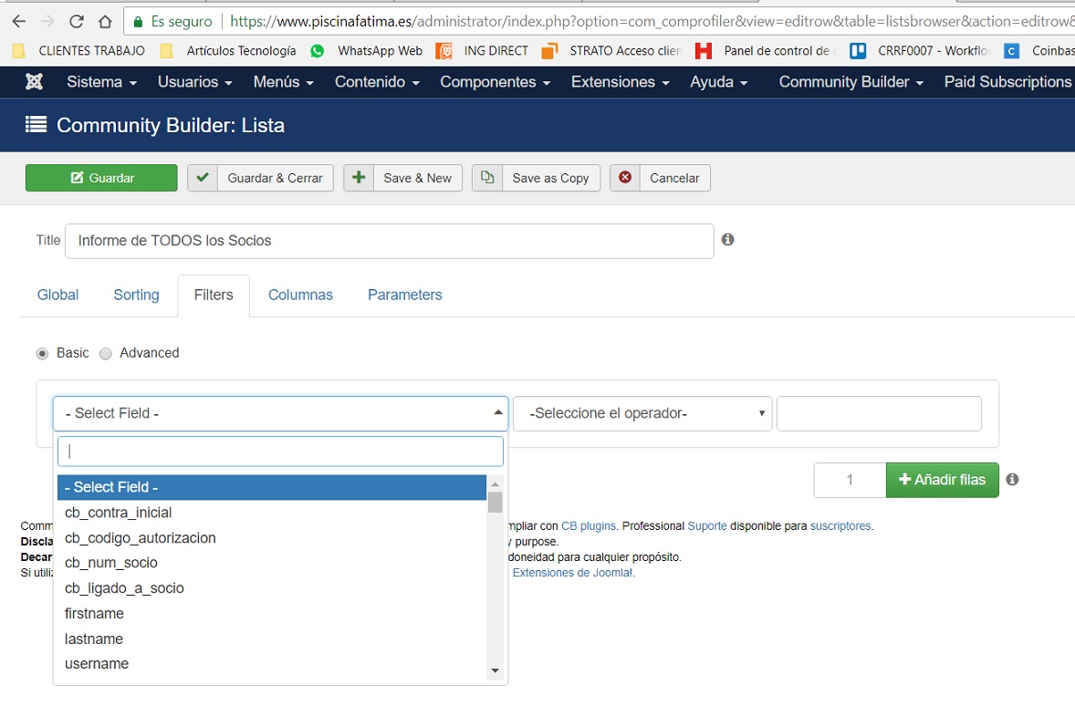The width and height of the screenshot is (1075, 727).
Task: Click the browser forward arrow
Action: (x=47, y=21)
